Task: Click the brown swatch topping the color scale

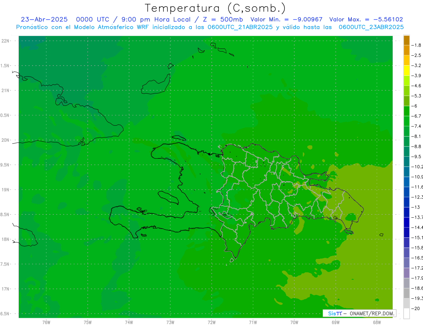Action: (406, 40)
